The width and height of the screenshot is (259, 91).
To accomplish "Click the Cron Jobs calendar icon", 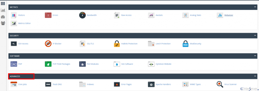I will [14, 84].
